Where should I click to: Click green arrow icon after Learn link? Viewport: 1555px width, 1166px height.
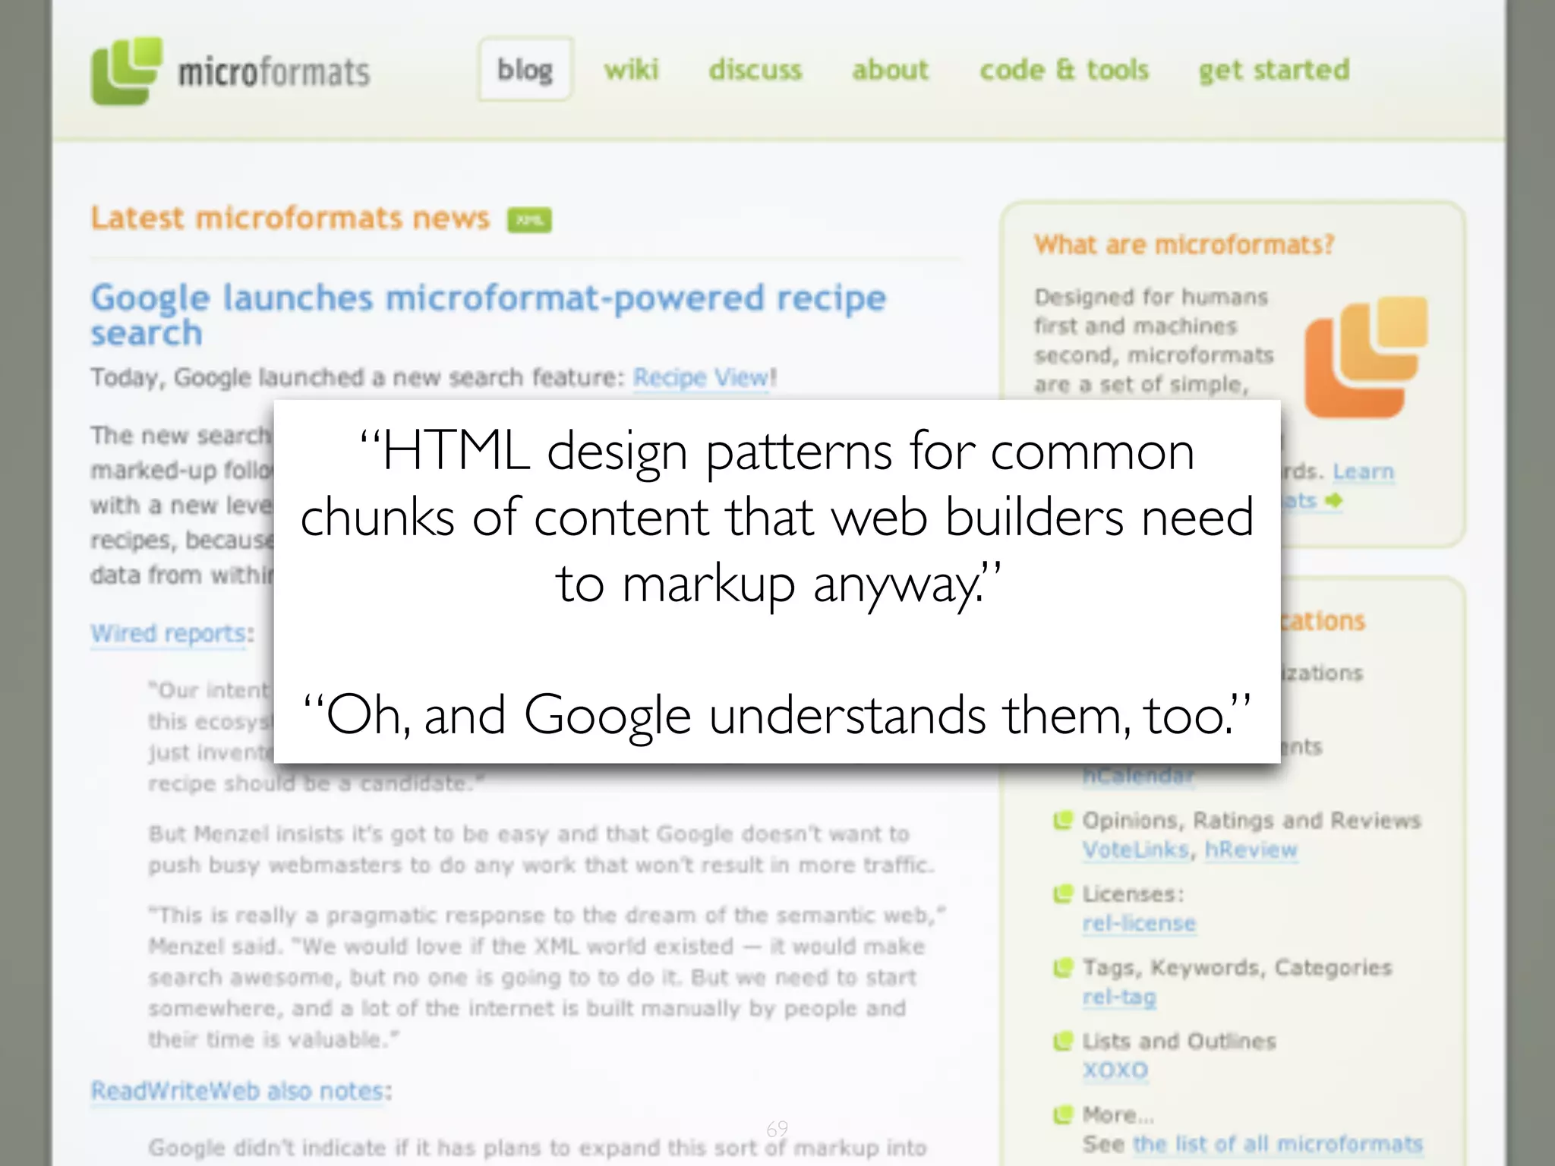point(1333,500)
